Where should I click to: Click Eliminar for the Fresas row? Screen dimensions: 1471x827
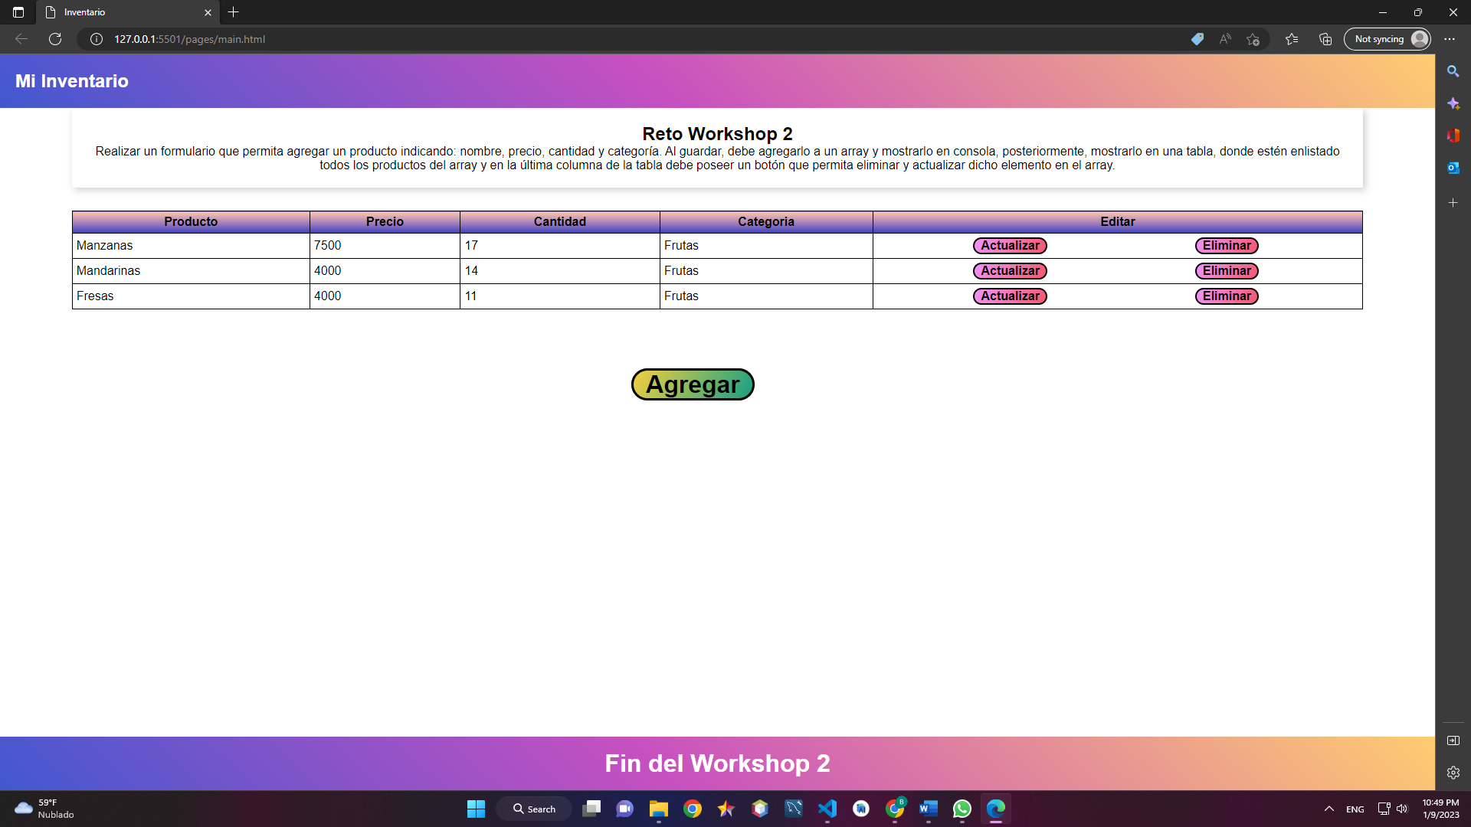[x=1226, y=296]
